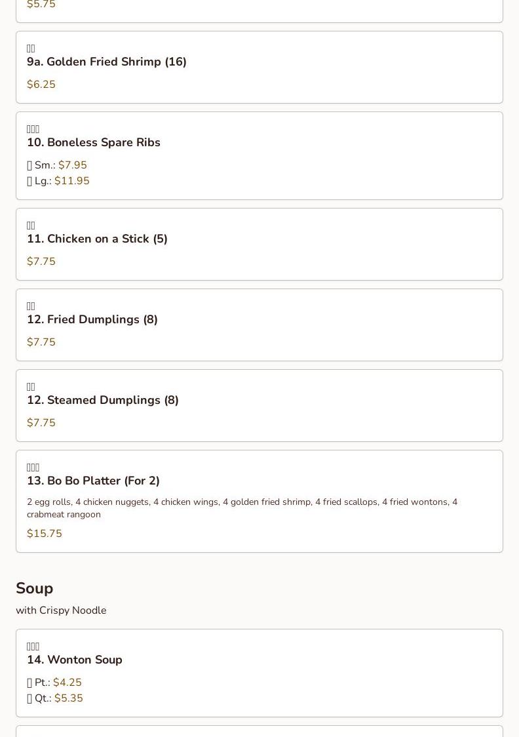This screenshot has height=737, width=519.
Task: Open the Golden Fried Shrimp (16) item
Action: click(107, 62)
